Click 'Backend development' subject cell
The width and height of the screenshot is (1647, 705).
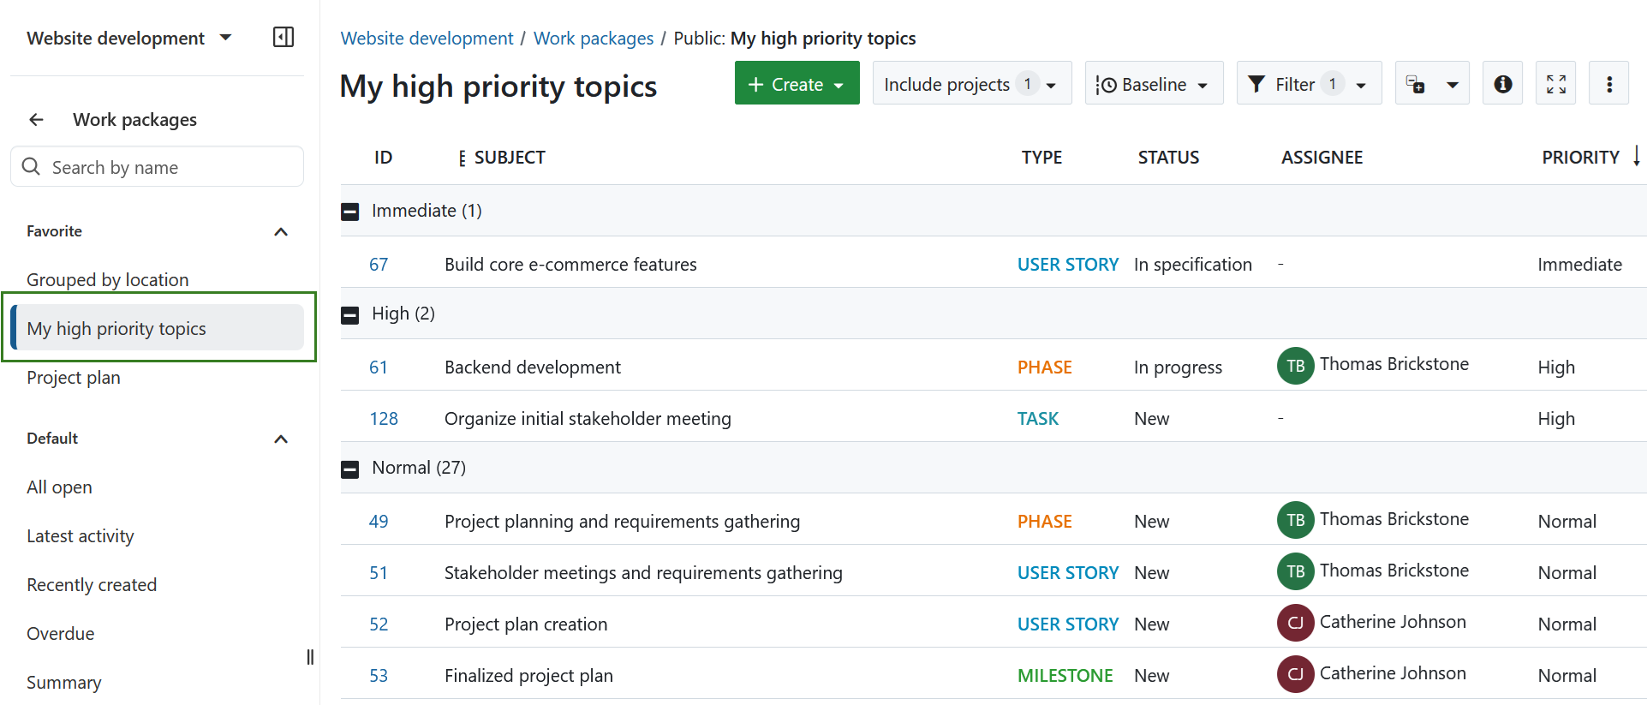point(533,367)
